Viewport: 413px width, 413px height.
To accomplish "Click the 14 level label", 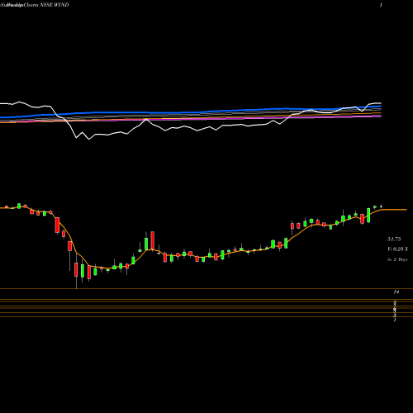I will coord(396,292).
